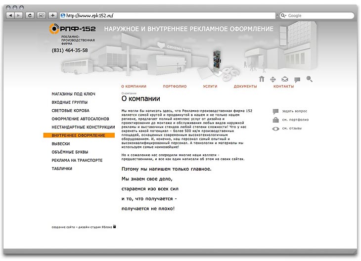Click the RPF-152 logo
The image size is (361, 261).
[x=72, y=29]
